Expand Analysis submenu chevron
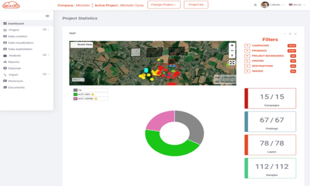Screen dimensions: 310x186 [x=49, y=55]
